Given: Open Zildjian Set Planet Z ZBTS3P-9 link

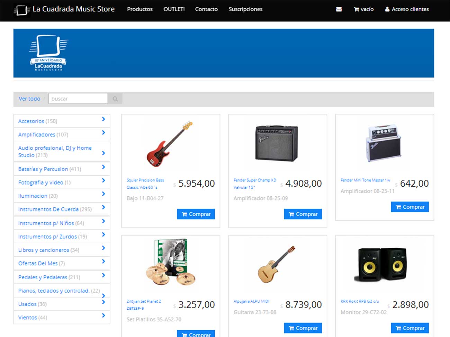Looking at the screenshot, I should (x=144, y=305).
